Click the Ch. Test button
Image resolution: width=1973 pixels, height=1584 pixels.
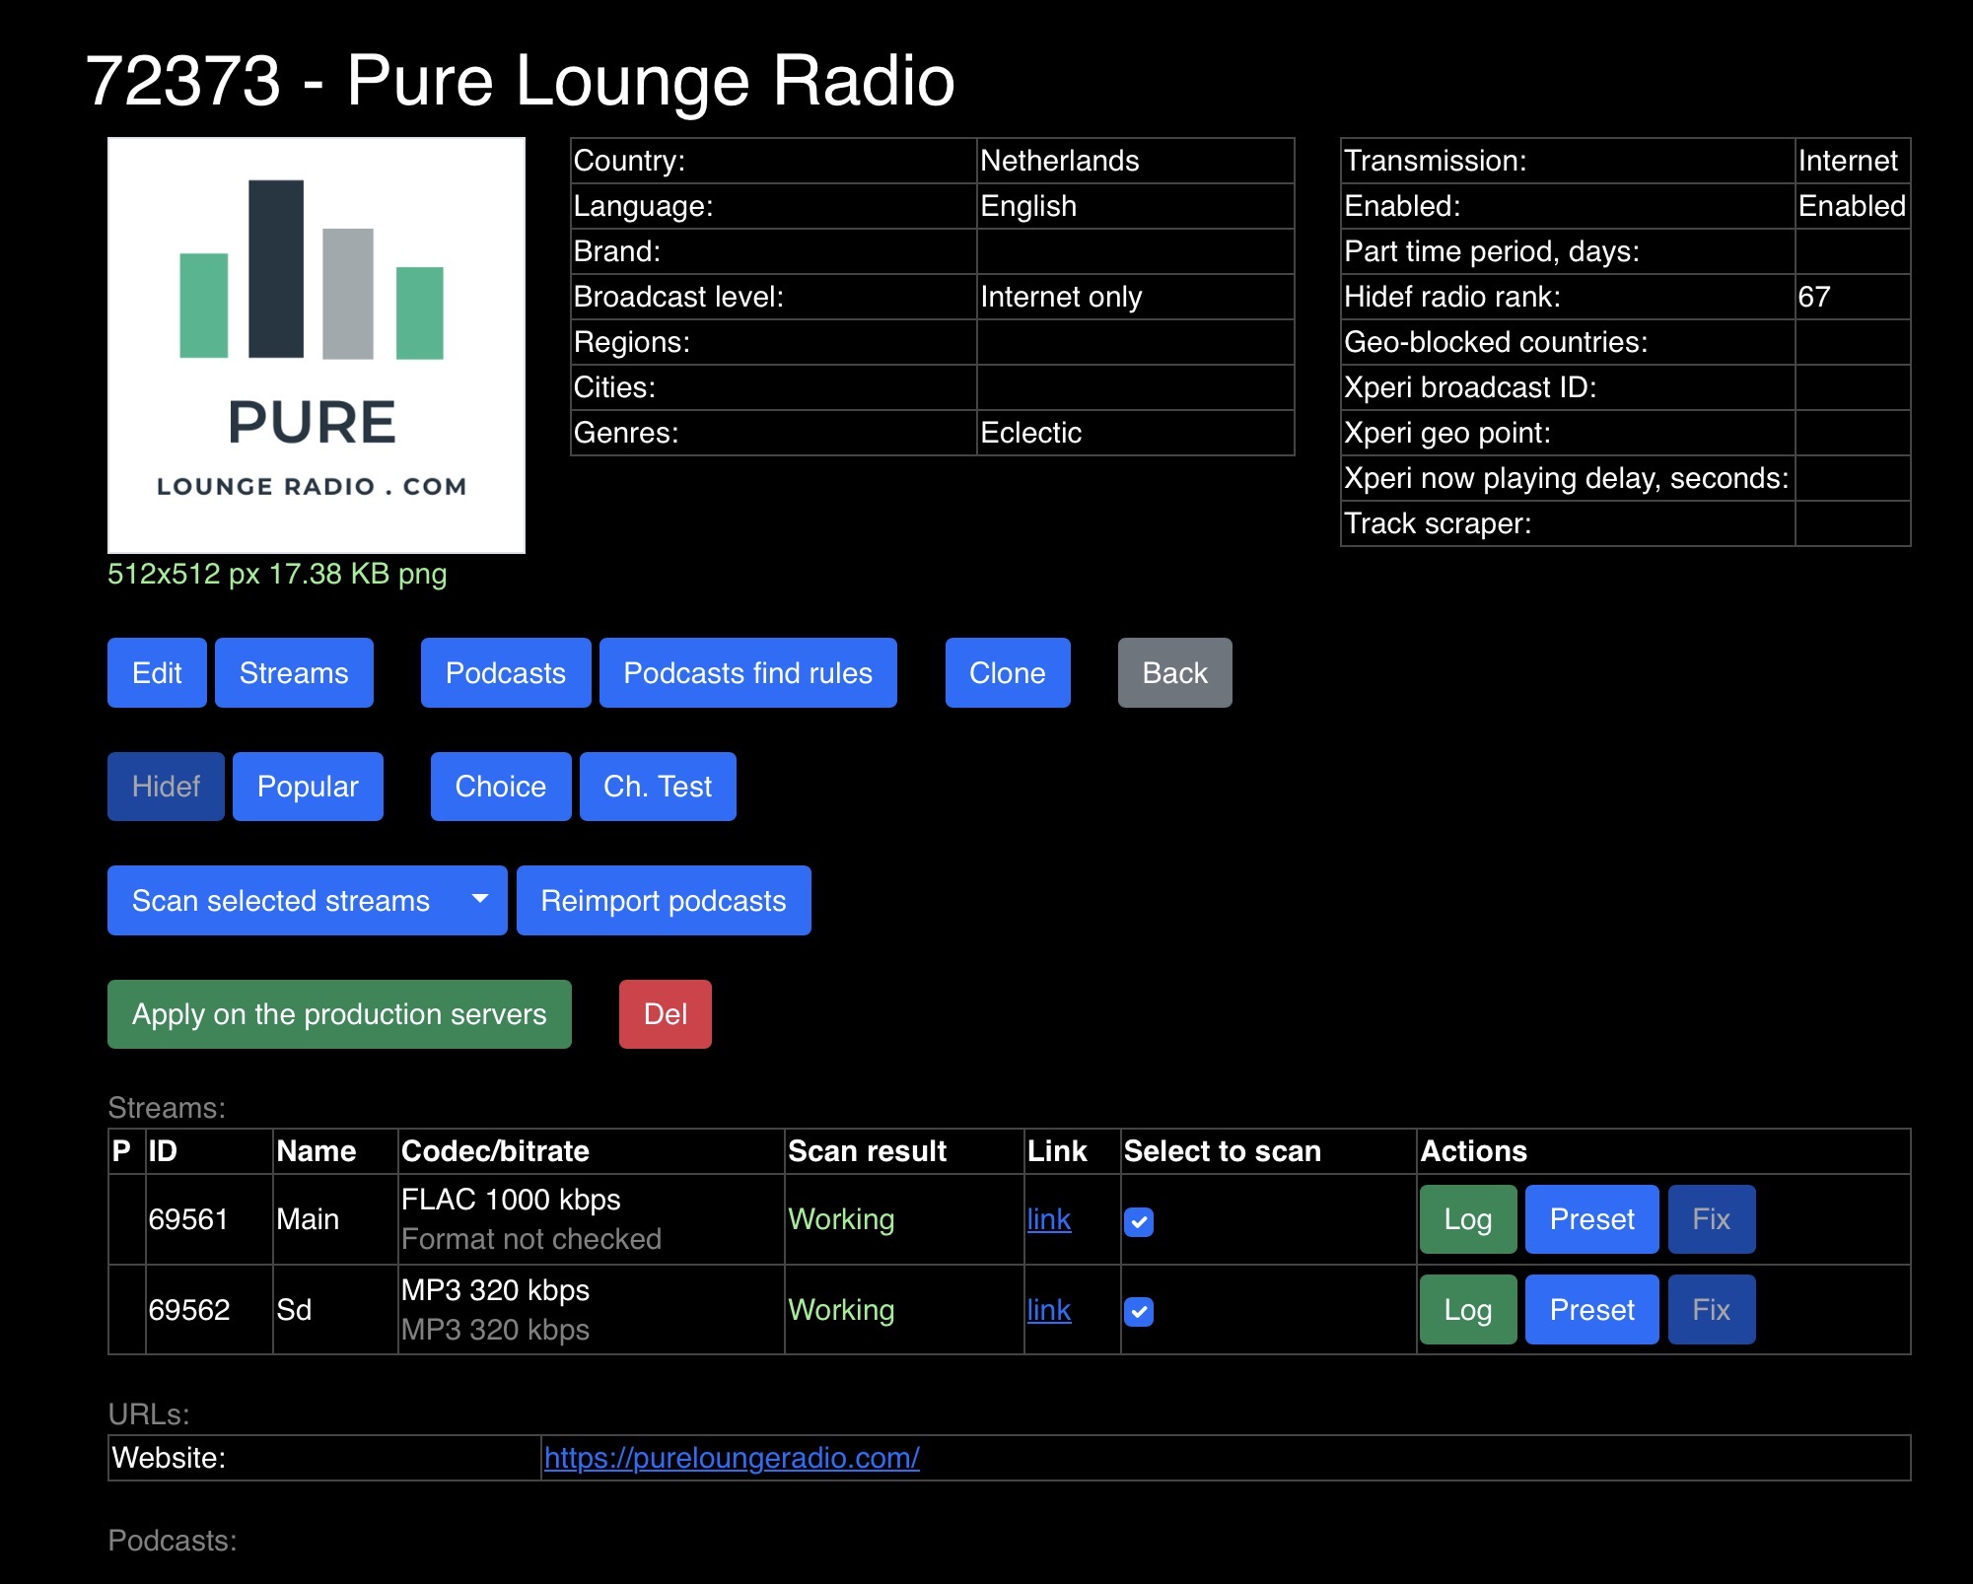click(658, 787)
